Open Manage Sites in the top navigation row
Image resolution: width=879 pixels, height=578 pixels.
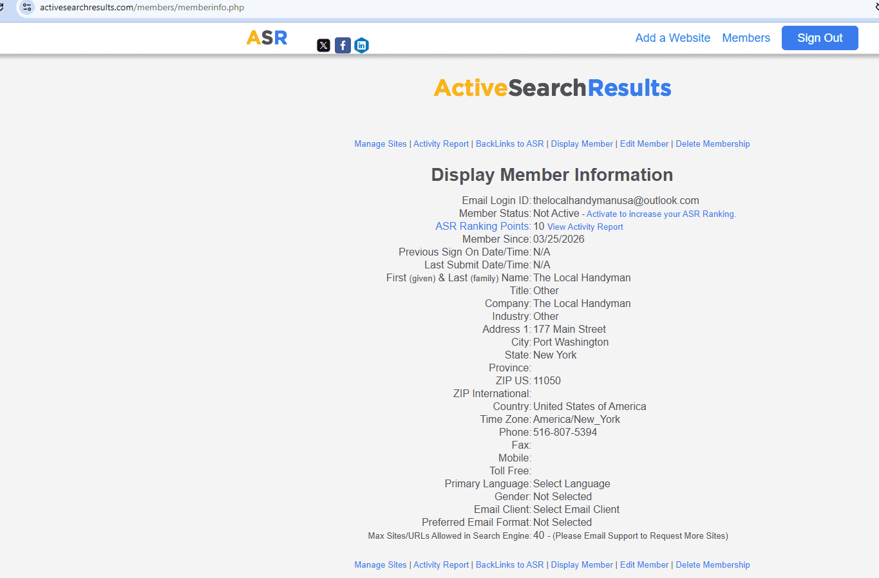[380, 144]
